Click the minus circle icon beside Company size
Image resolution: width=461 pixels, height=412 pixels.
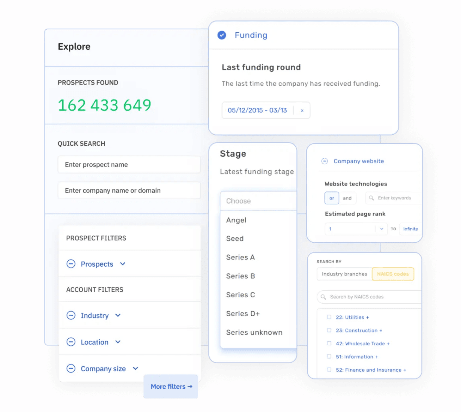(x=71, y=368)
